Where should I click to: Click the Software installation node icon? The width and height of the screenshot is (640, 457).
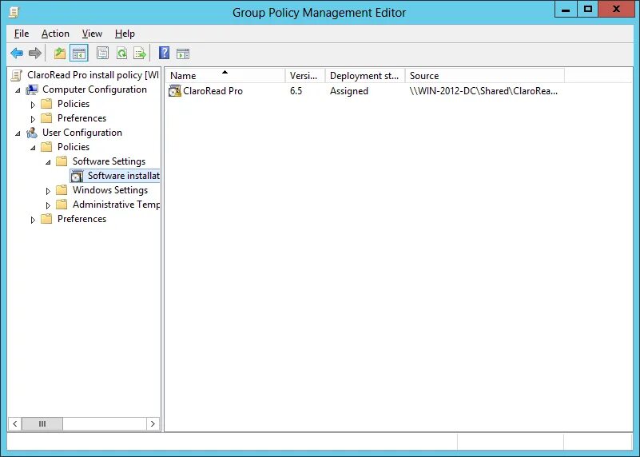pyautogui.click(x=77, y=176)
